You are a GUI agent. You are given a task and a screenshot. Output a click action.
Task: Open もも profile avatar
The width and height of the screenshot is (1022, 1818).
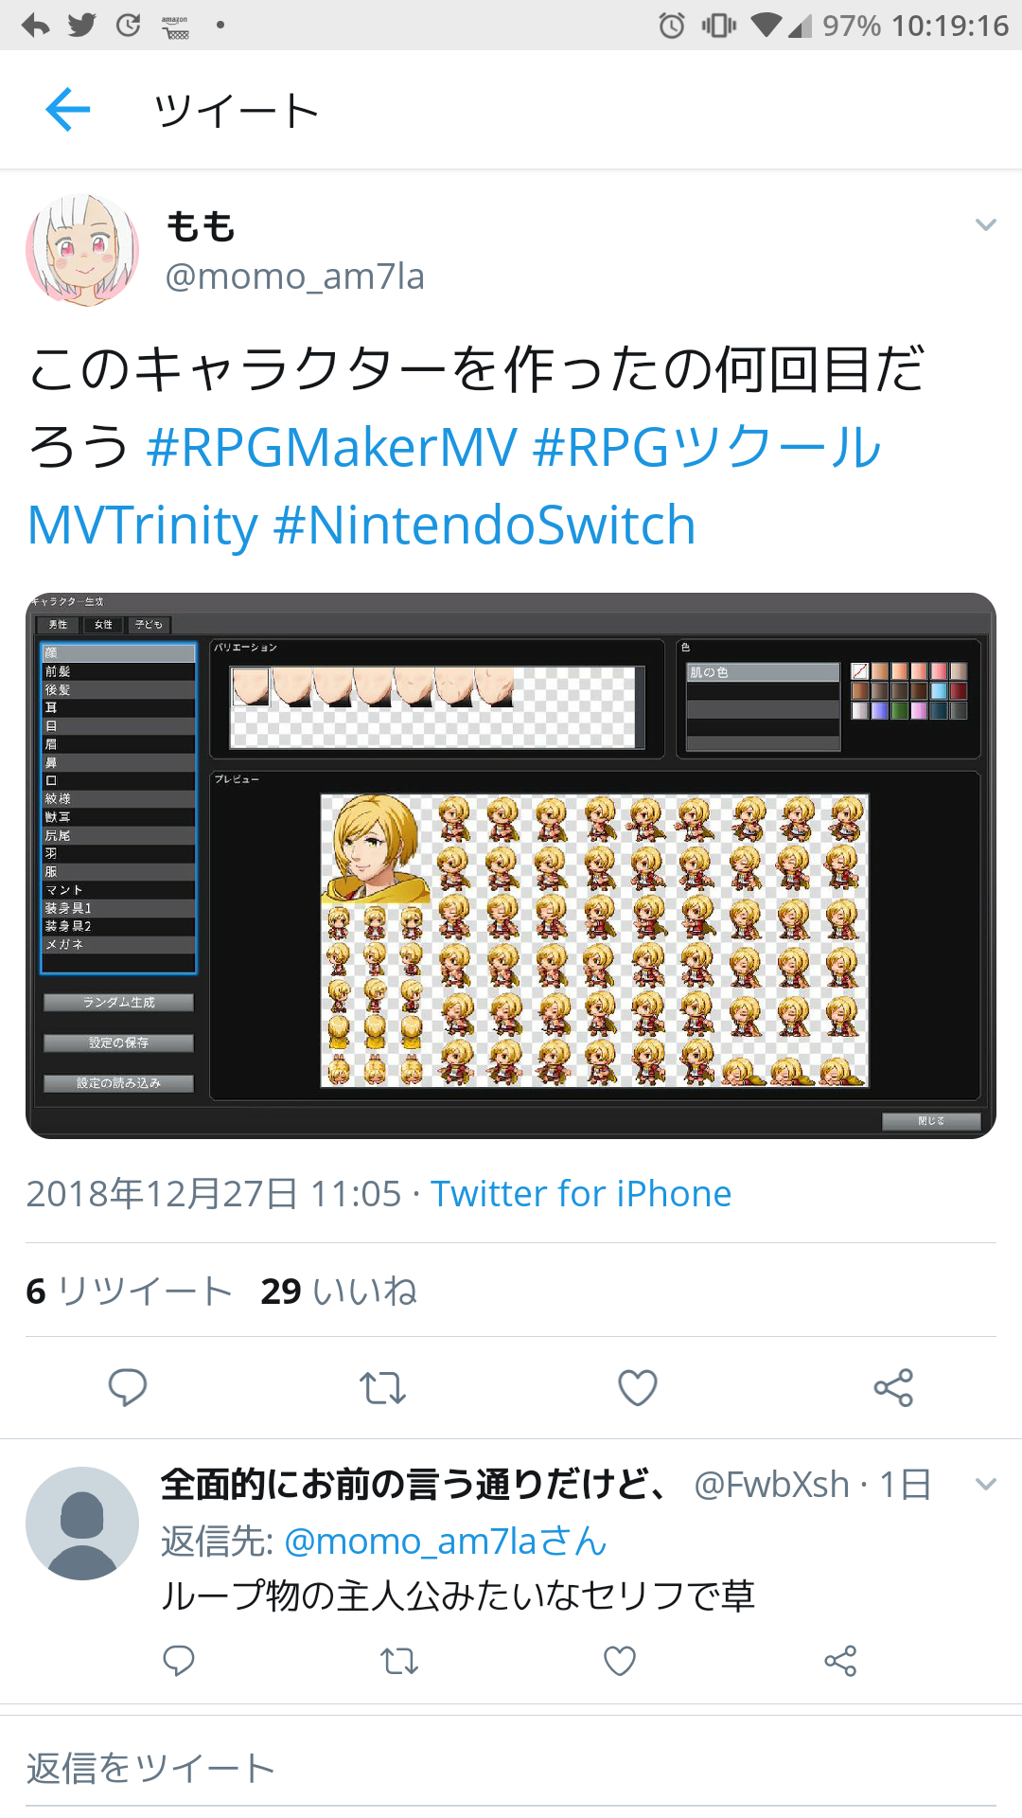coord(82,251)
